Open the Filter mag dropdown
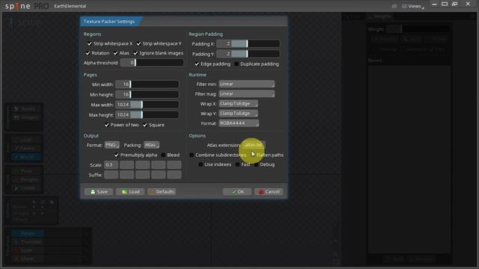This screenshot has width=479, height=269. pos(246,93)
